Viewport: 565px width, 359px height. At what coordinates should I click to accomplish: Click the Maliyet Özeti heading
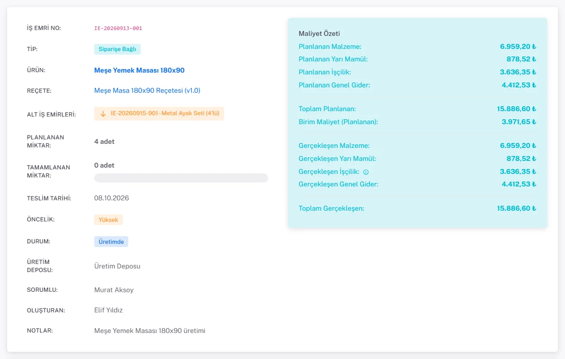pos(319,34)
